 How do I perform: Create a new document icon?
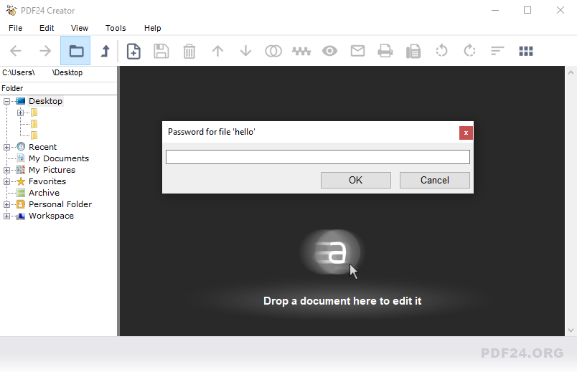(x=133, y=51)
